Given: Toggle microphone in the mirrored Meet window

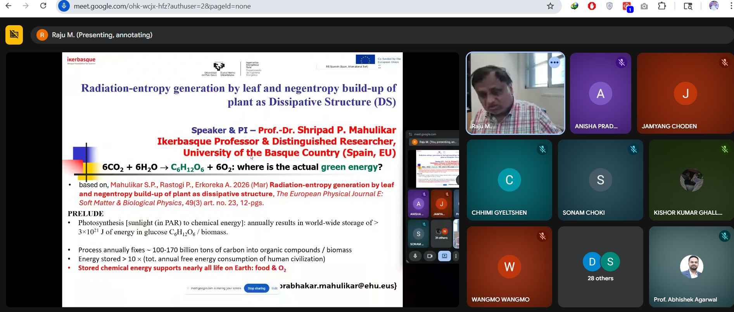Looking at the screenshot, I should point(415,256).
